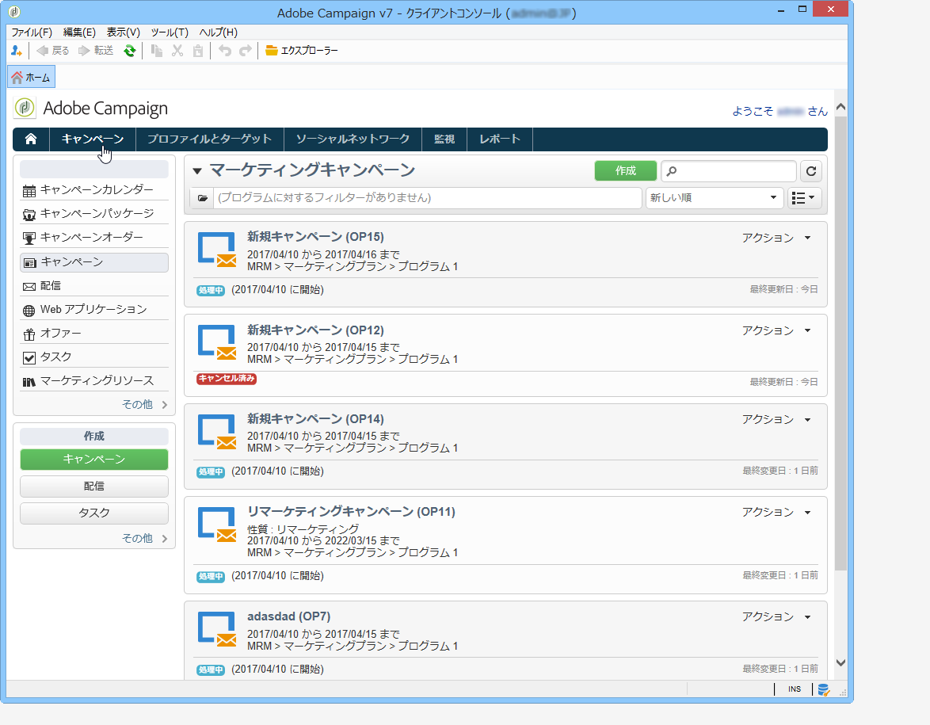Open オファー in sidebar
The height and width of the screenshot is (725, 930).
(x=94, y=334)
